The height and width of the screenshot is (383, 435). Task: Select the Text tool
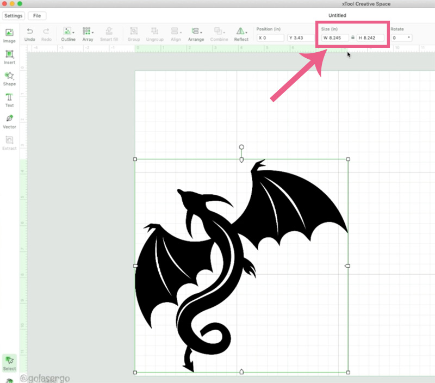click(9, 100)
